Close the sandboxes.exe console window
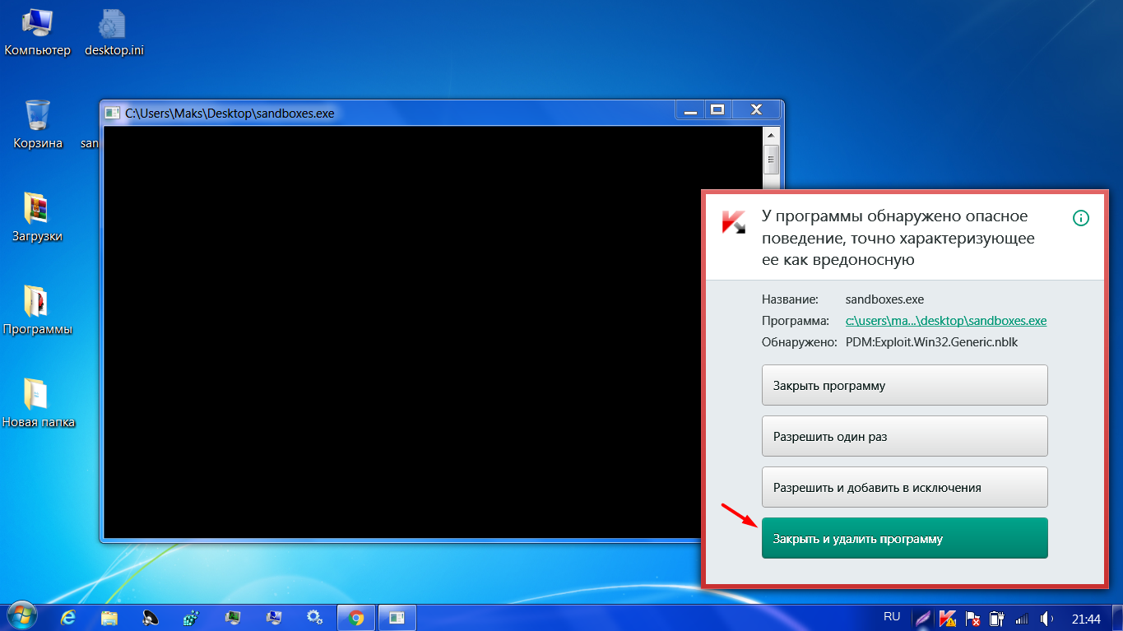1123x631 pixels. tap(756, 109)
